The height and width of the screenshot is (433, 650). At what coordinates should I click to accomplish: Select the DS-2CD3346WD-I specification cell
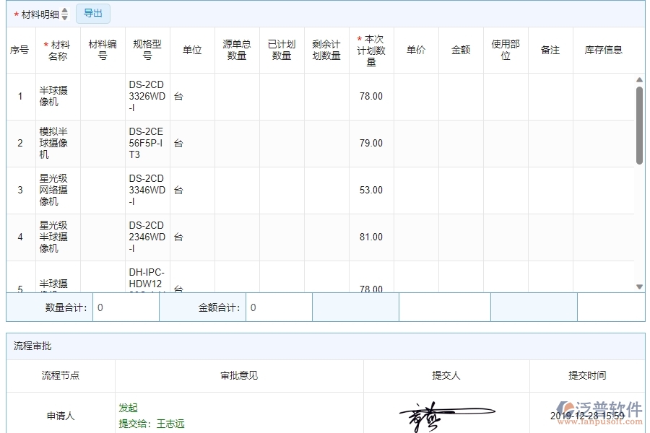click(147, 191)
